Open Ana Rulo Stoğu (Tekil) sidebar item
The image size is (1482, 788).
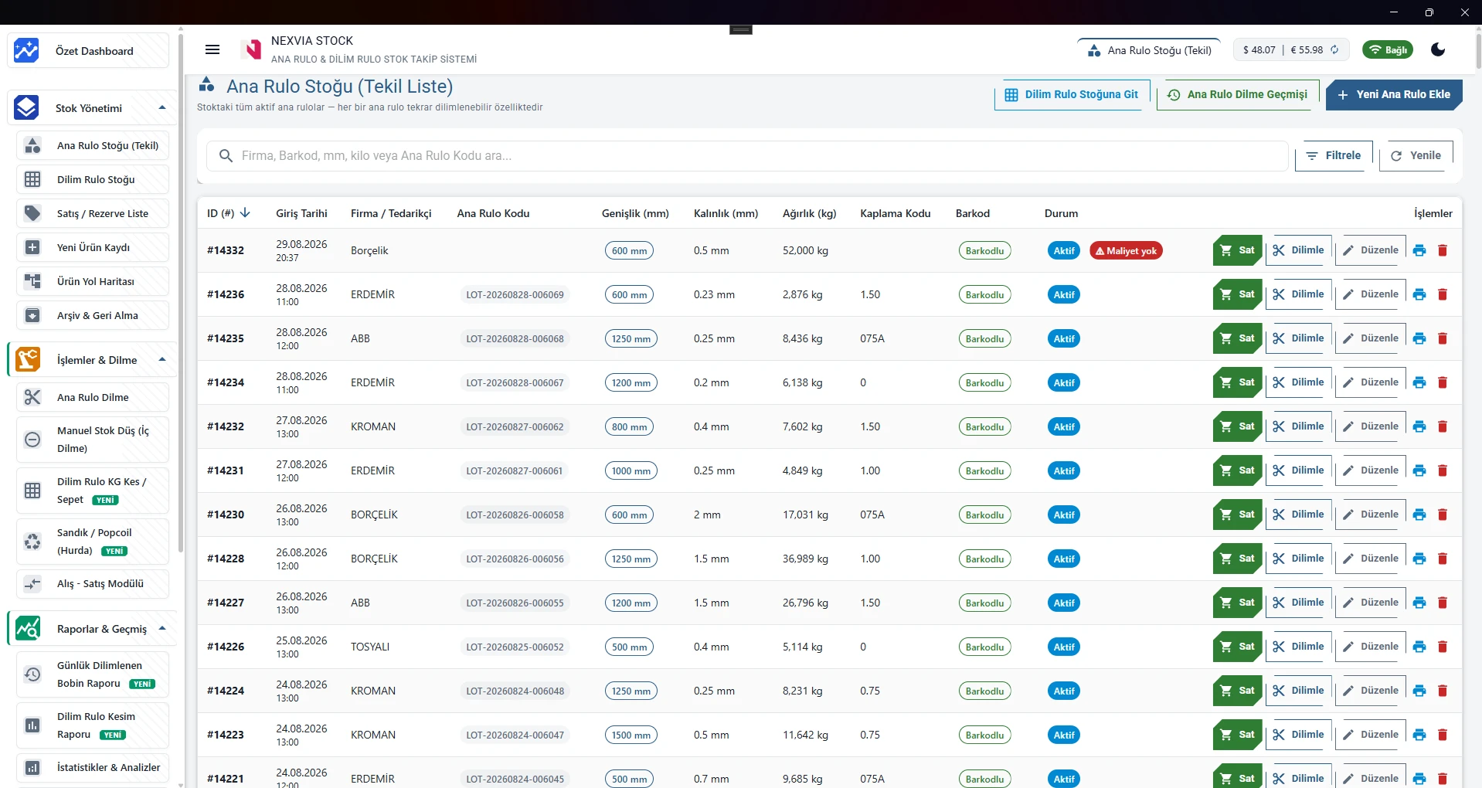[x=93, y=145]
